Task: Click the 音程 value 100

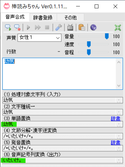Action: tap(116, 52)
